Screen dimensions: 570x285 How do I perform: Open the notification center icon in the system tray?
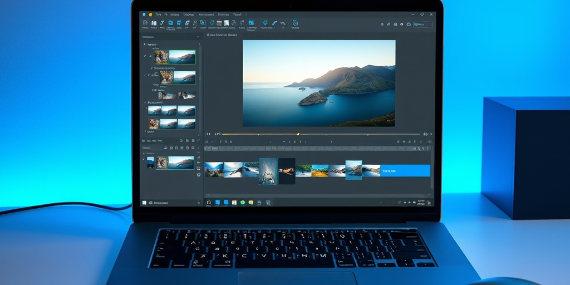429,203
